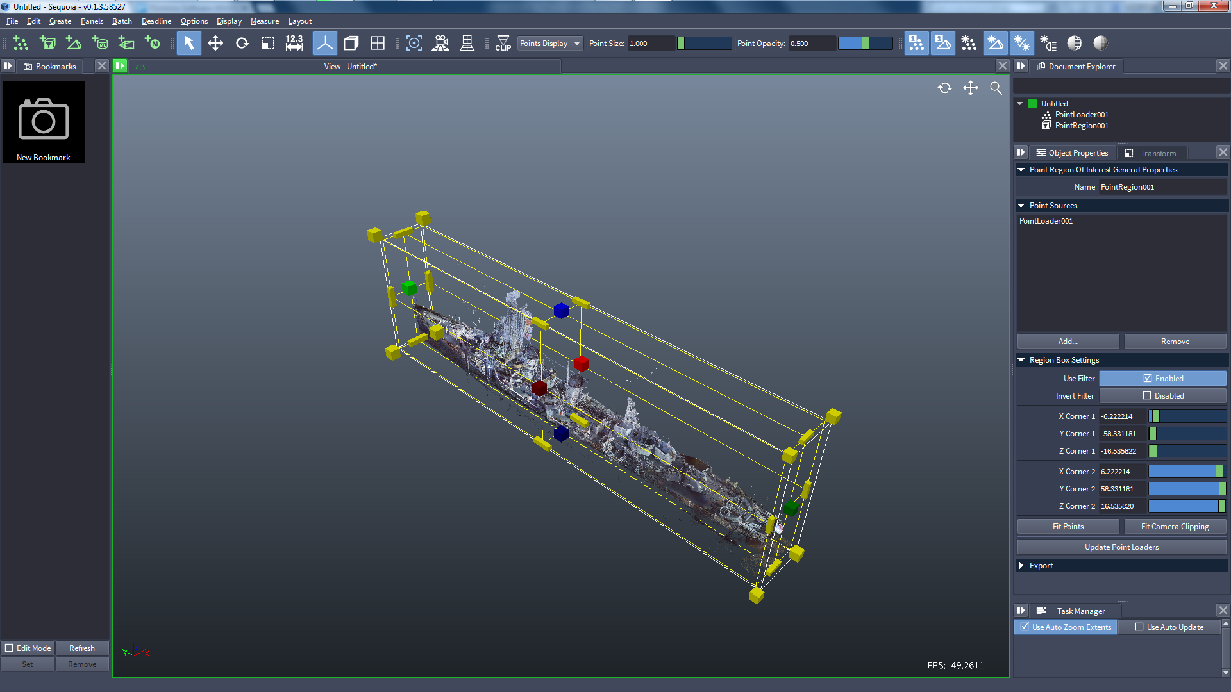This screenshot has width=1231, height=692.
Task: Toggle the green viewport panel arrow button
Action: [120, 65]
